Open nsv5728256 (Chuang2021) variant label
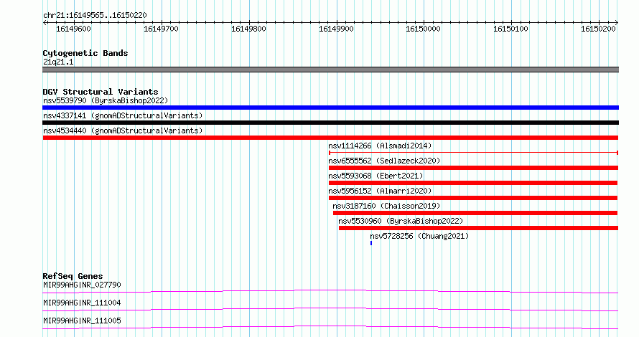 point(419,236)
